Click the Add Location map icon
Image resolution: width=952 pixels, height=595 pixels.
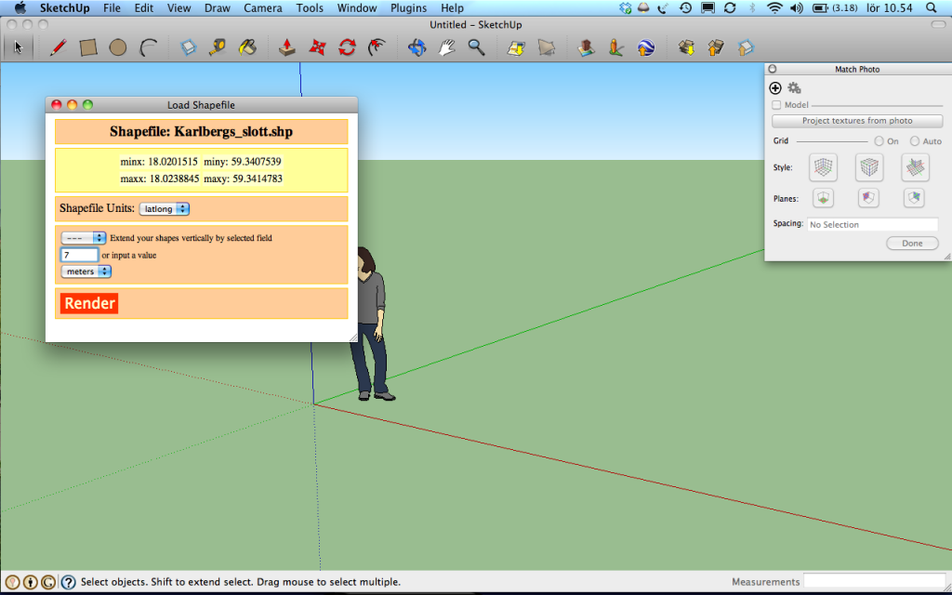pos(516,47)
